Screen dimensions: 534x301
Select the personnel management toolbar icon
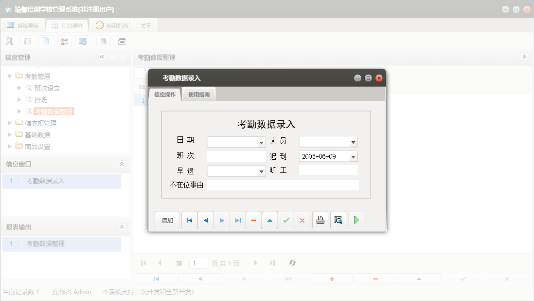click(64, 41)
